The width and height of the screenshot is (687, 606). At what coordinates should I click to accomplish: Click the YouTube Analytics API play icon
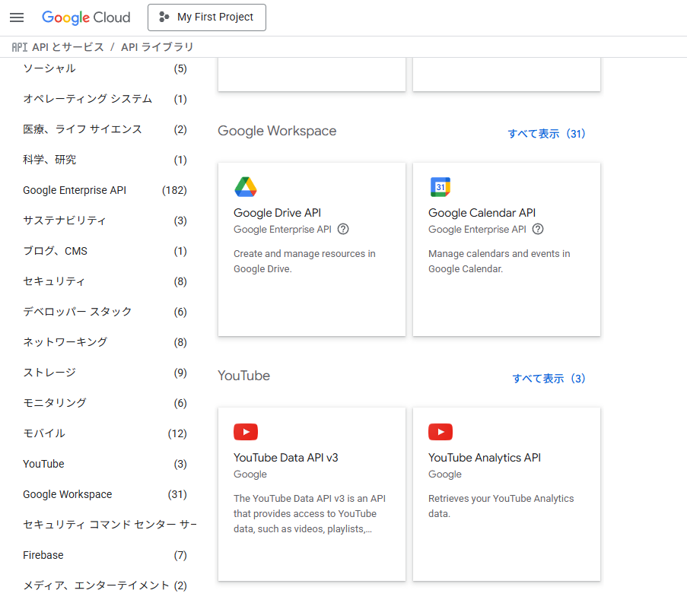(x=441, y=432)
